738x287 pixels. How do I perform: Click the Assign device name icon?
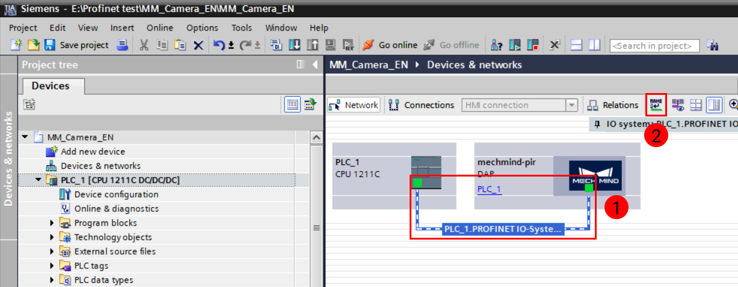(x=656, y=105)
